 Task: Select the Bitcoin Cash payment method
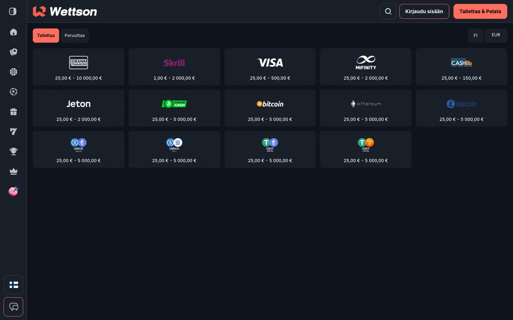(x=174, y=108)
